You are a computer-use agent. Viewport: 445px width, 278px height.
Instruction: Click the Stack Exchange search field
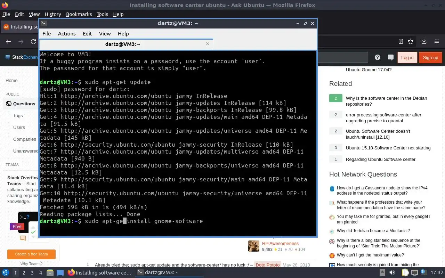point(342,57)
